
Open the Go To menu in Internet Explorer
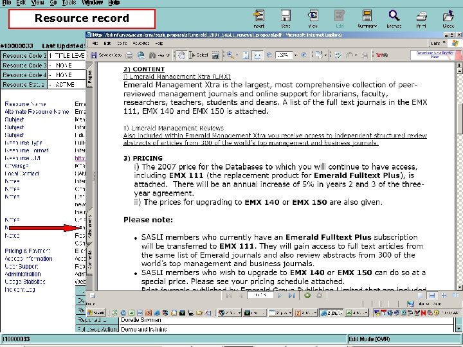(x=122, y=44)
